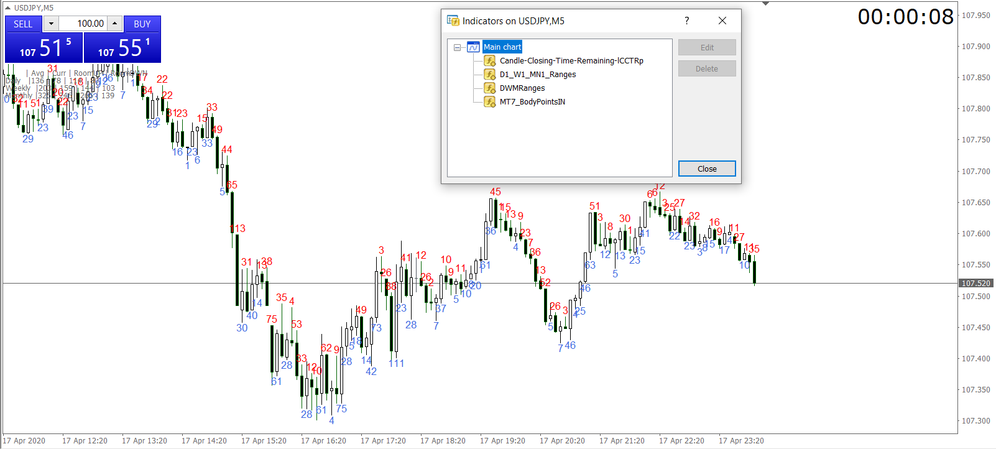Open help with the question mark button
The image size is (996, 449).
[686, 21]
